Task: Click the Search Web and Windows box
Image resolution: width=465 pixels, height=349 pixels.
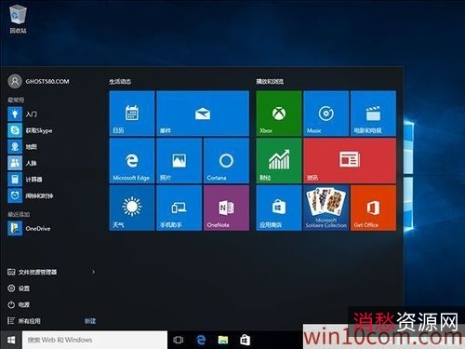Action: [95, 340]
